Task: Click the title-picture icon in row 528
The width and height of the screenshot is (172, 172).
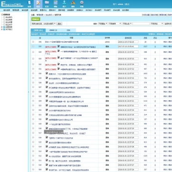Action: [47, 82]
